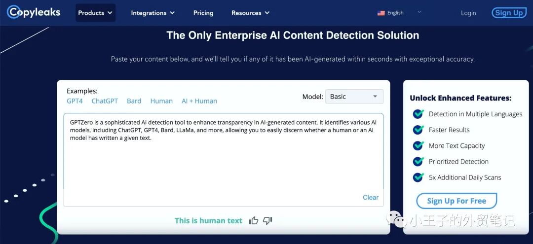Click checkmark beside Faster Results
The width and height of the screenshot is (533, 244).
tap(418, 130)
